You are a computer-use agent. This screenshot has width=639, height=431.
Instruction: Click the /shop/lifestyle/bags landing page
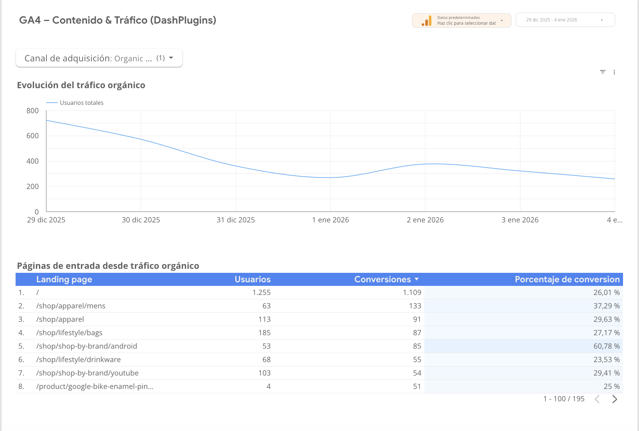coord(69,333)
